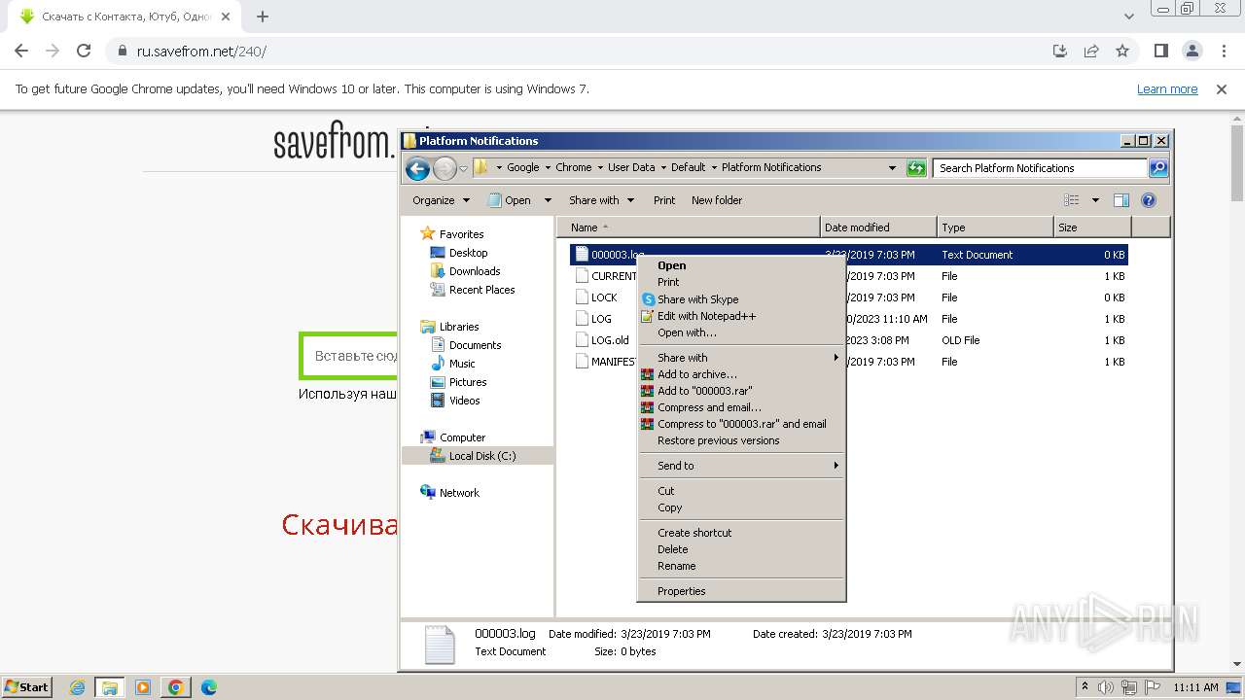Open Properties from context menu
Viewport: 1245px width, 700px height.
pyautogui.click(x=741, y=591)
